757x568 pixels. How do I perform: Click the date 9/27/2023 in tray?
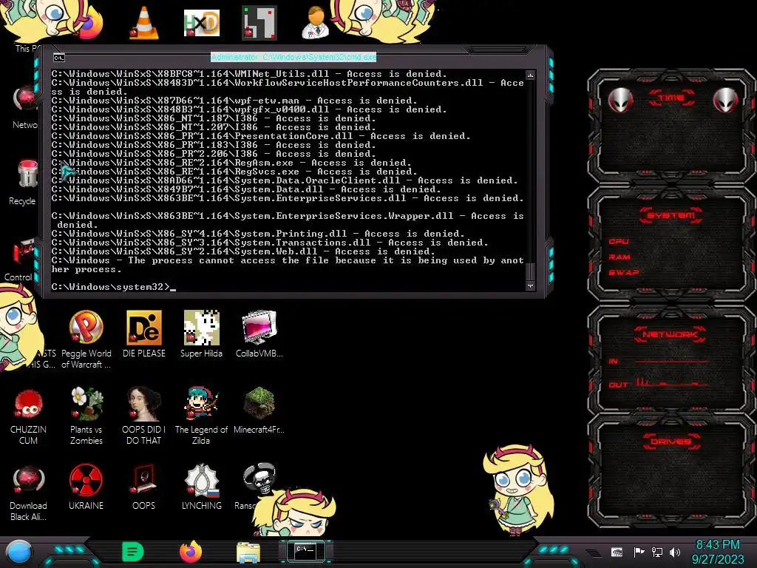[718, 559]
